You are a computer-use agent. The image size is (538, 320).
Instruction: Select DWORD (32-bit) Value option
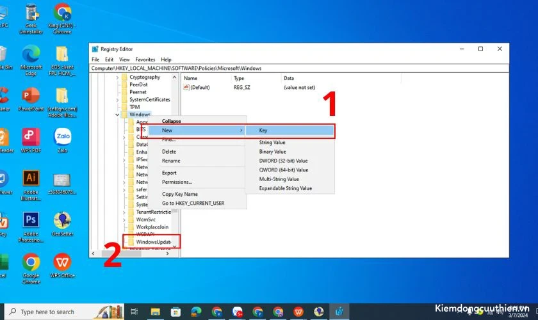pos(290,161)
